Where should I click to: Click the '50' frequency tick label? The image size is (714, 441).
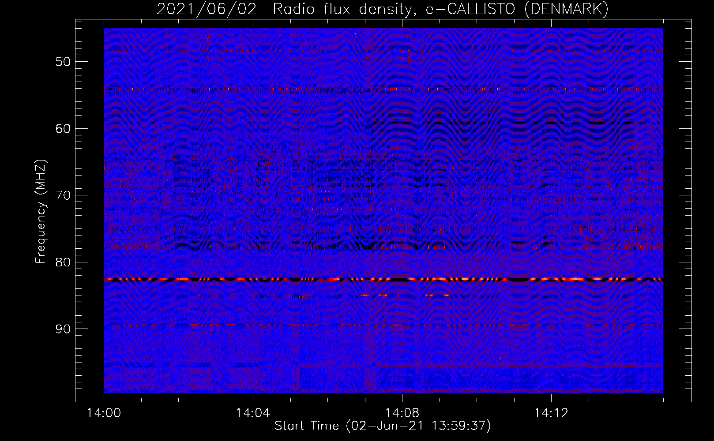63,62
